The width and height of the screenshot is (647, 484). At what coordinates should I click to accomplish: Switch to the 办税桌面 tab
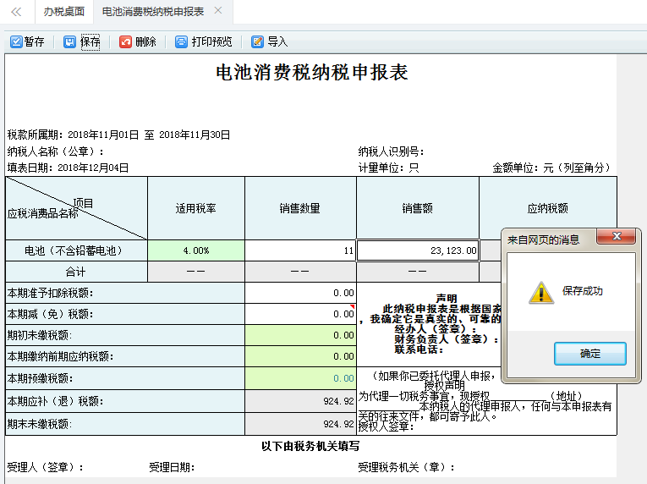tap(64, 12)
